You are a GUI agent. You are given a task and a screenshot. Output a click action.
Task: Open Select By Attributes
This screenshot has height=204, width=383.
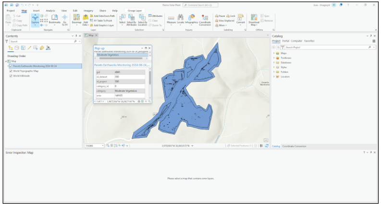pos(131,20)
